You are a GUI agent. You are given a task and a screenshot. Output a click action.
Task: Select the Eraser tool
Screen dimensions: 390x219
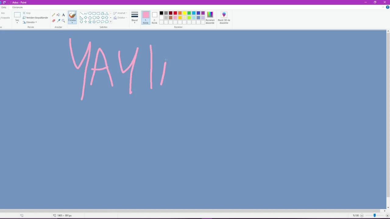click(x=54, y=21)
